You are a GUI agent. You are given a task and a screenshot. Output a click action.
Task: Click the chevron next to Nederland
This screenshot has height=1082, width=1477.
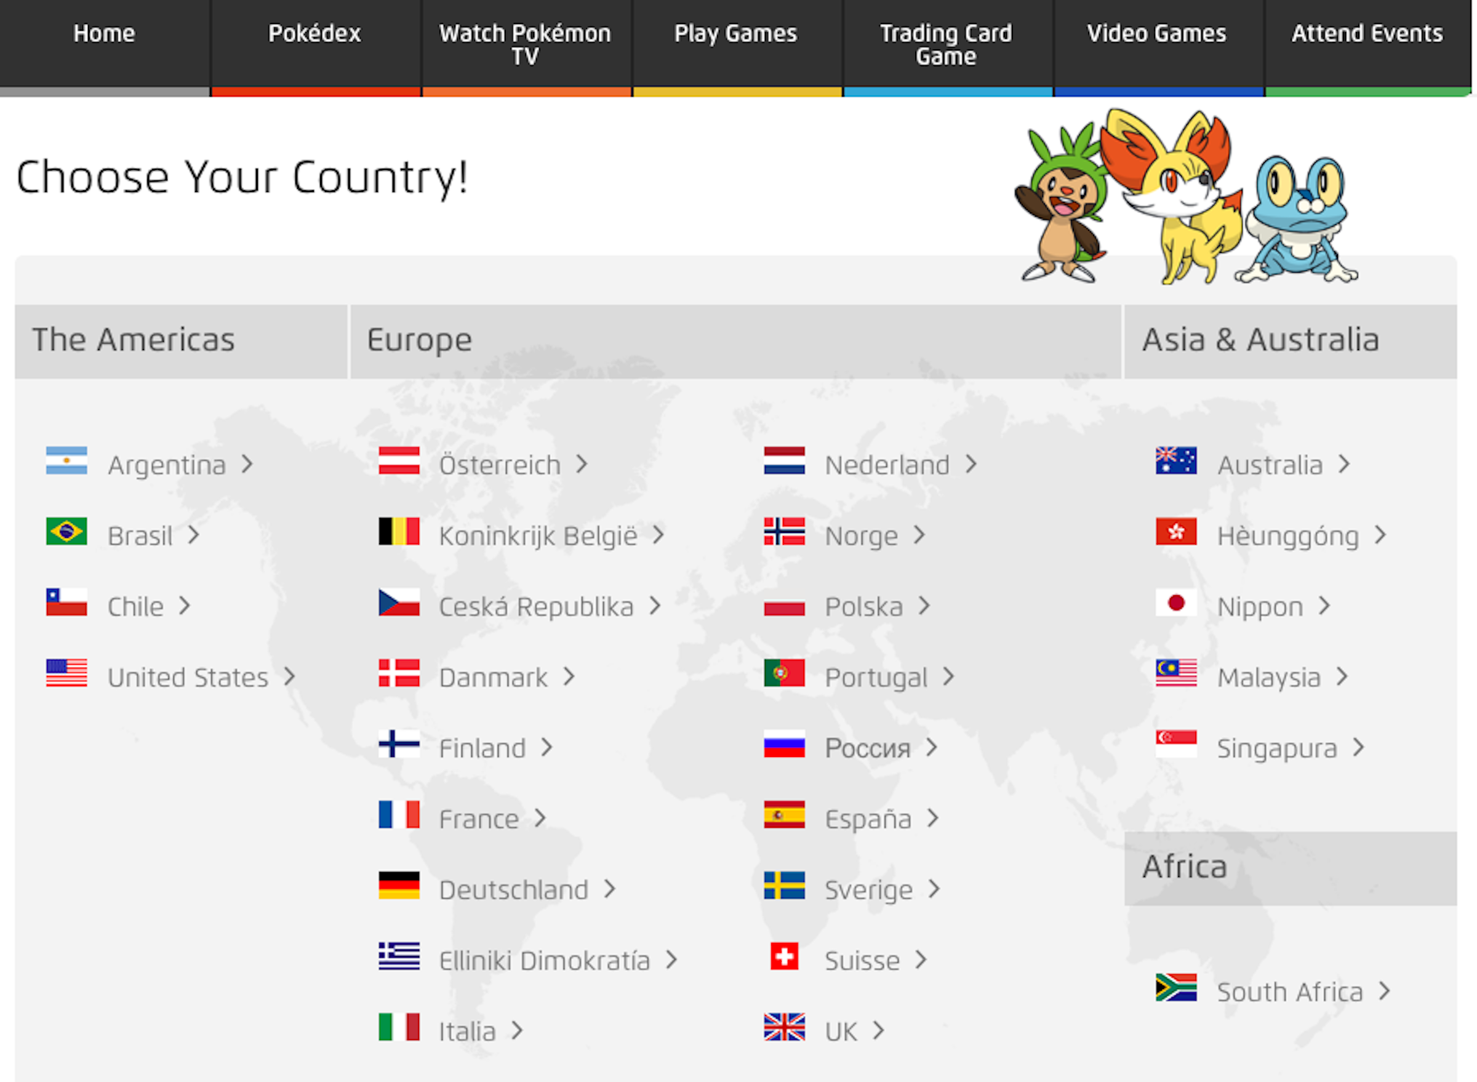click(x=971, y=464)
